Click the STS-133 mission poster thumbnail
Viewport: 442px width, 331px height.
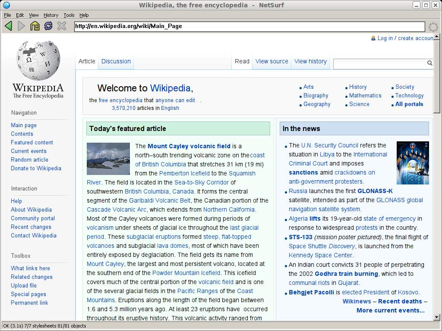point(413,163)
